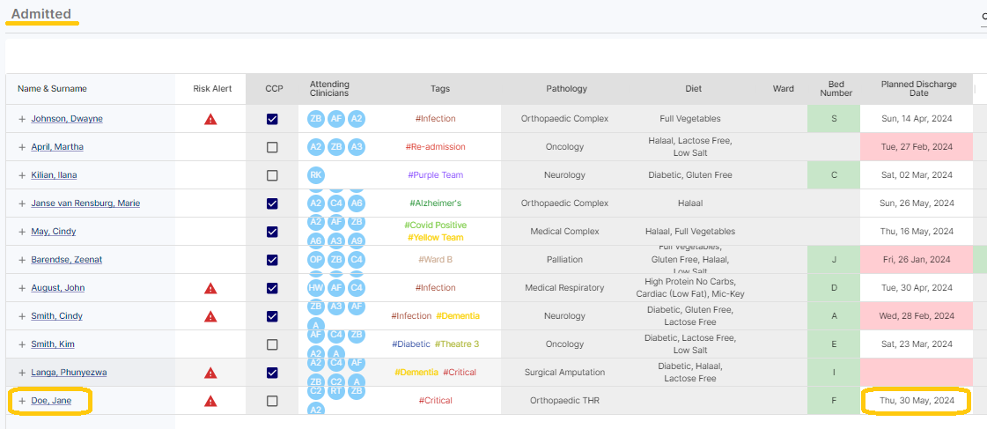
Task: Open Barendse, Zeenat patient record
Action: 67,260
